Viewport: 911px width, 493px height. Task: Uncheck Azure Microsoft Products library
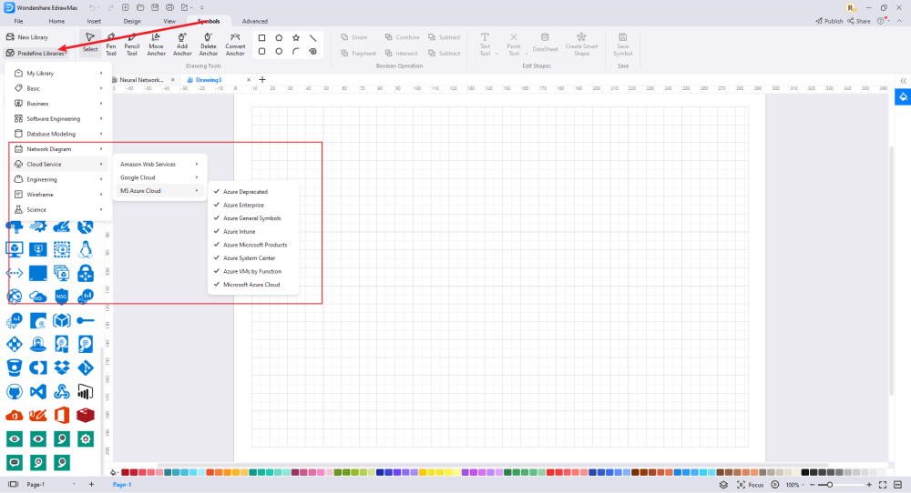[253, 245]
